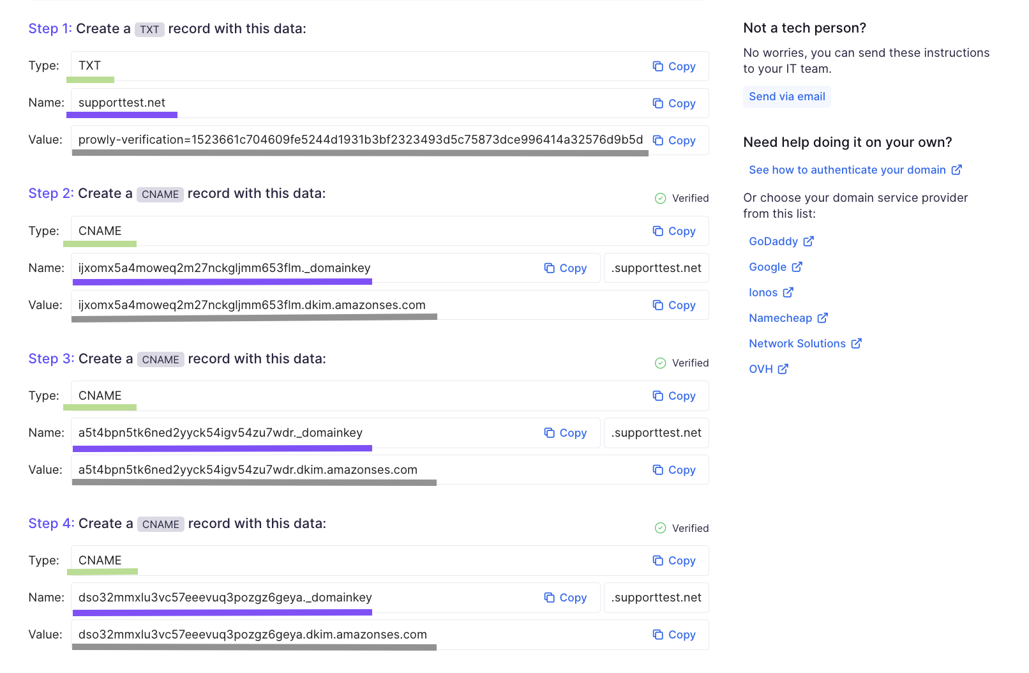This screenshot has height=673, width=1029.
Task: Copy the dso32mmxlu dkim.amazonses.com value
Action: click(x=673, y=635)
